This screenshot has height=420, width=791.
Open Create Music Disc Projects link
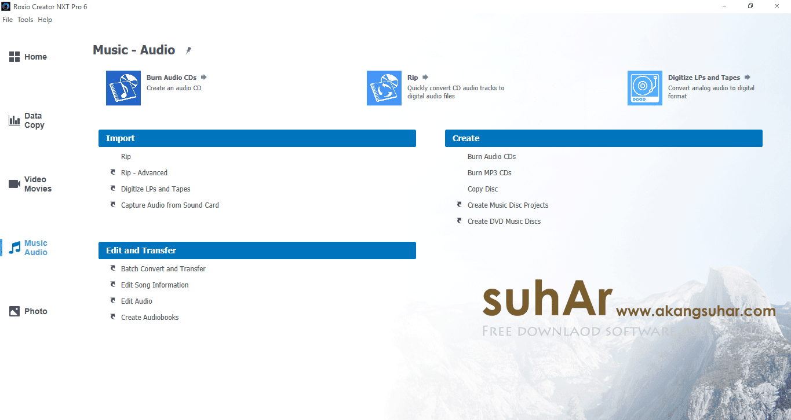[x=508, y=205]
